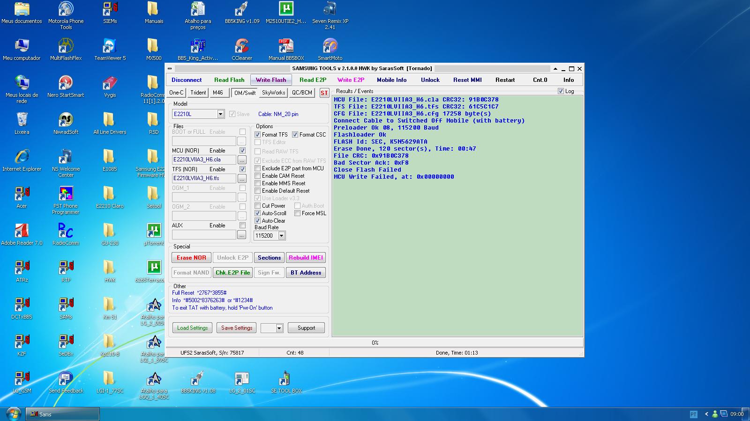Click the Read Flash button

229,80
